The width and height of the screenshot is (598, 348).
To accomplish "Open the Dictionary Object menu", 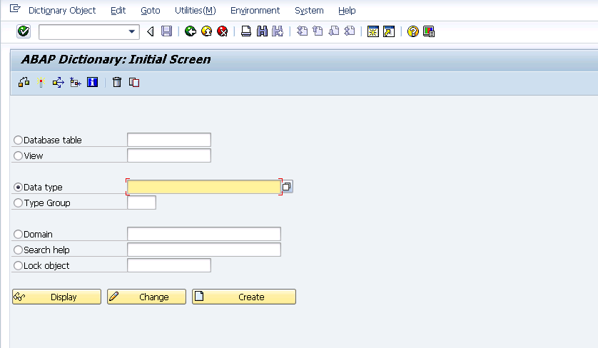I will pyautogui.click(x=62, y=10).
